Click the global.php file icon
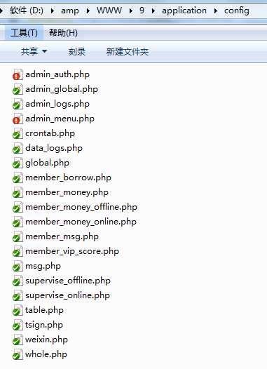 [x=18, y=163]
